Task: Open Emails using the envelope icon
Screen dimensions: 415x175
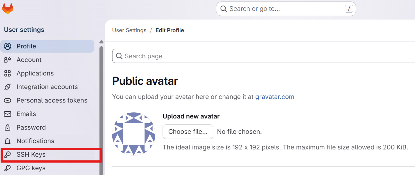Action: tap(7, 114)
